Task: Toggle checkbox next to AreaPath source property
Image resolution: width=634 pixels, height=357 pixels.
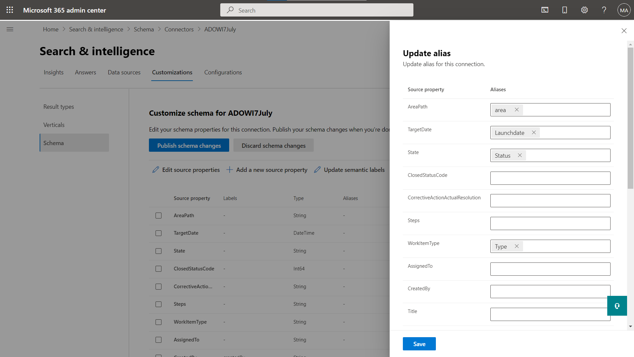Action: click(x=158, y=215)
